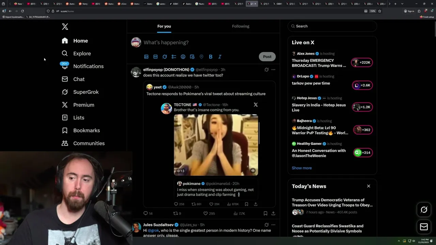Image resolution: width=436 pixels, height=245 pixels.
Task: Open SuperGrok page
Action: tap(80, 92)
